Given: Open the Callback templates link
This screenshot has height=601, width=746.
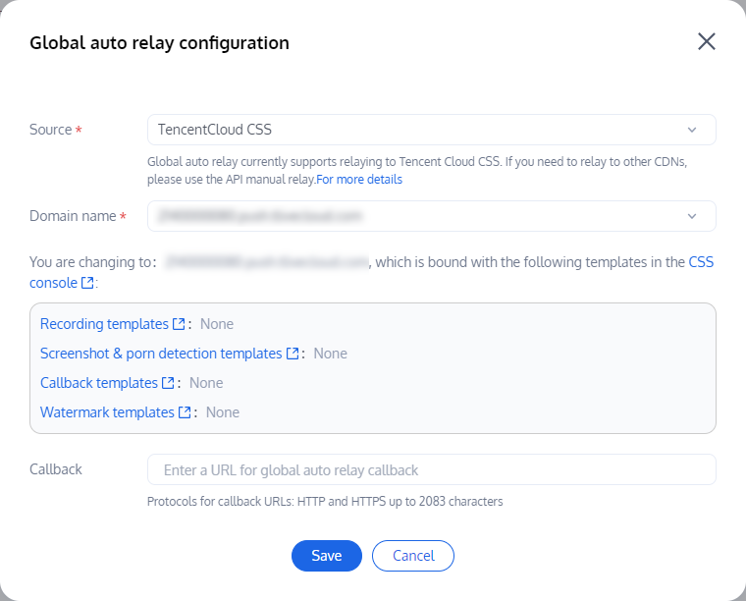Looking at the screenshot, I should click(99, 383).
